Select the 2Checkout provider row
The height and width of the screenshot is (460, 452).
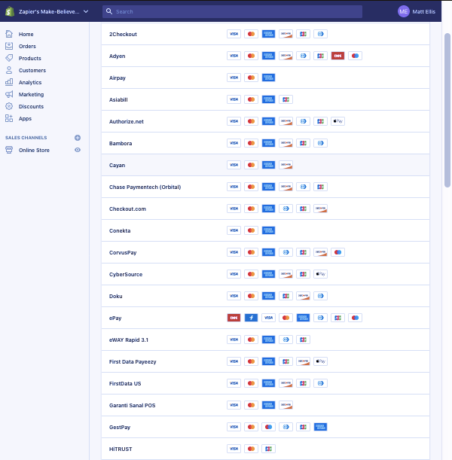[265, 34]
